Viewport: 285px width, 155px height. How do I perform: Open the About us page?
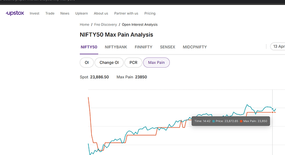(101, 14)
